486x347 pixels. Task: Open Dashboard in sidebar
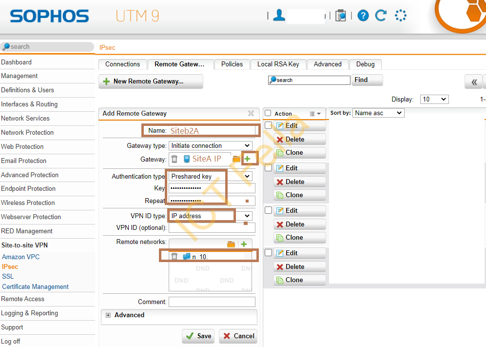(x=16, y=62)
